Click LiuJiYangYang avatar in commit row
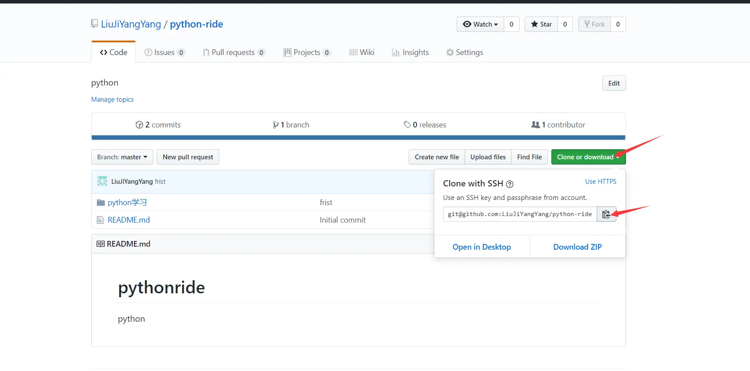 [103, 181]
